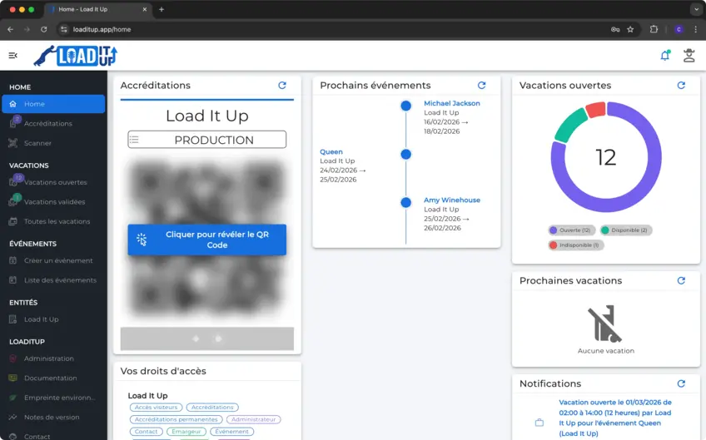
Task: Toggle the Disponible (2) legend chip
Action: point(625,230)
